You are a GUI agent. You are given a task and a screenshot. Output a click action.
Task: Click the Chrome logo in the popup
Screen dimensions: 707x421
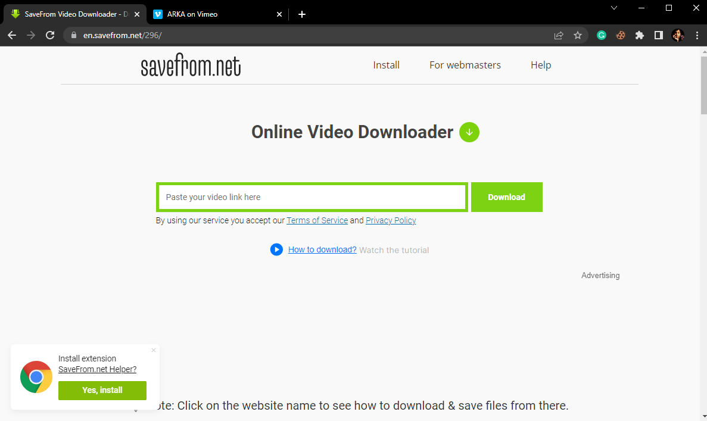pos(36,377)
